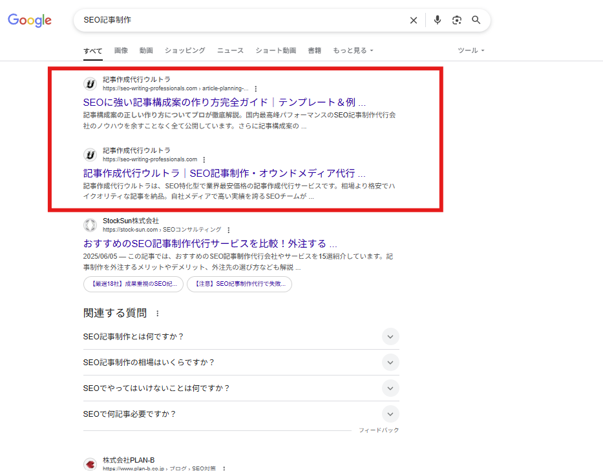Click the microphone icon for voice search
Image resolution: width=603 pixels, height=471 pixels.
(x=437, y=20)
